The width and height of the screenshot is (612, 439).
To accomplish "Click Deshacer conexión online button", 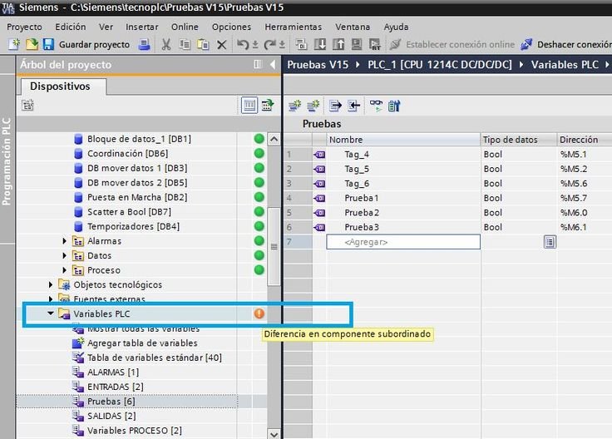I will (x=566, y=45).
